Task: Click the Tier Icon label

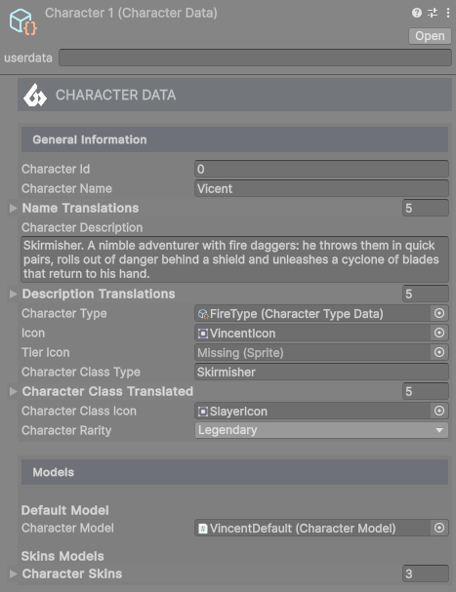Action: (x=45, y=352)
